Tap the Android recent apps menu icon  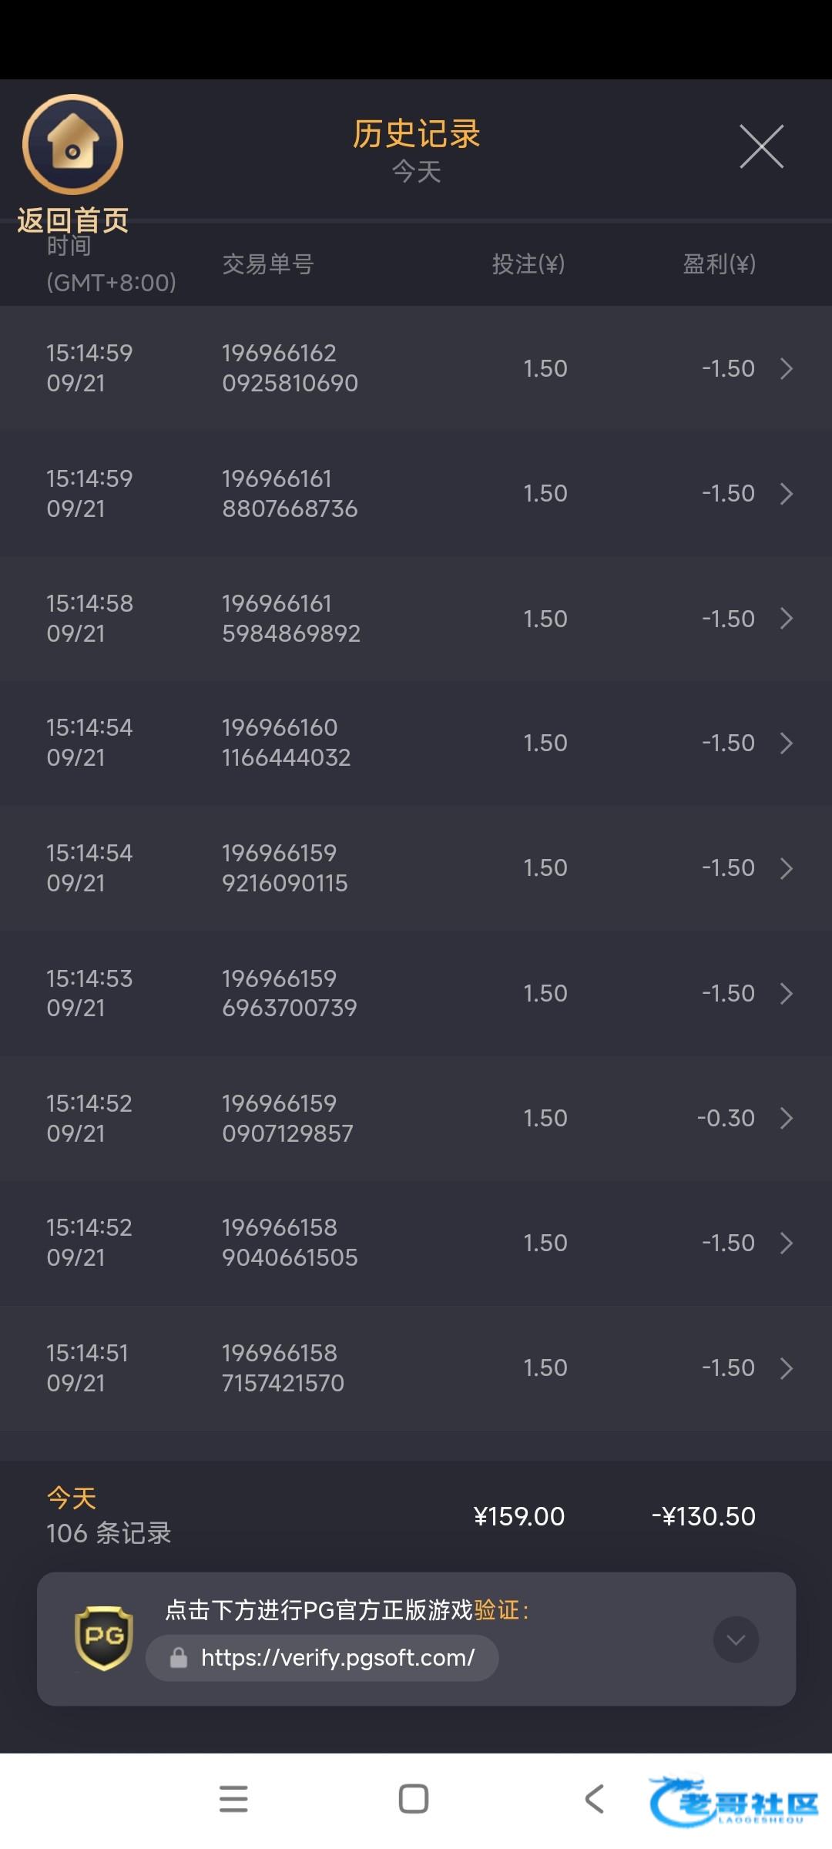click(233, 1799)
